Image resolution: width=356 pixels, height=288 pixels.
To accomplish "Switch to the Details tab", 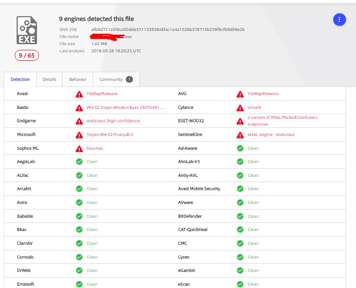I will point(49,79).
